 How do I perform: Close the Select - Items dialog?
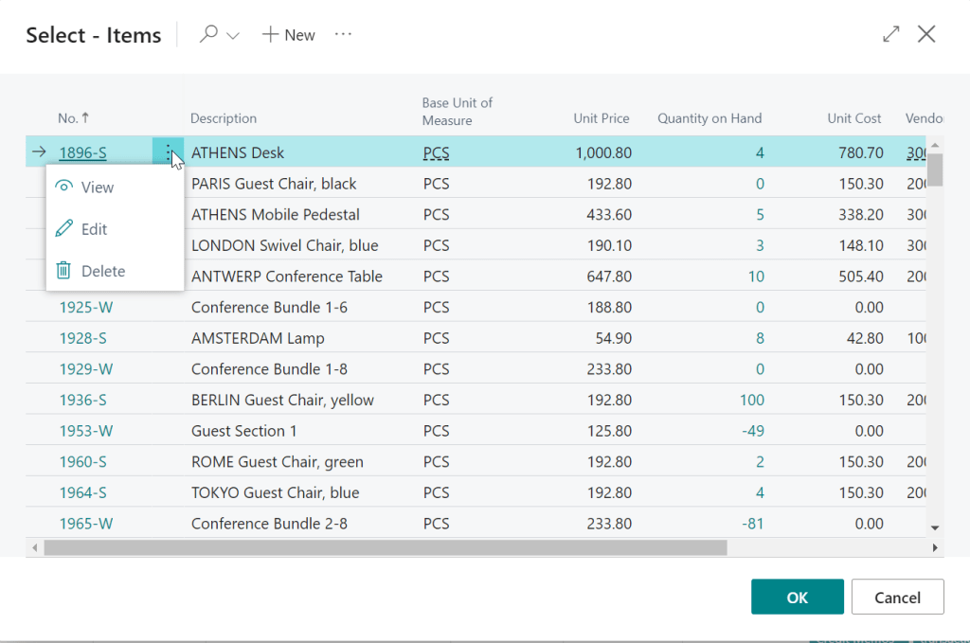[926, 34]
